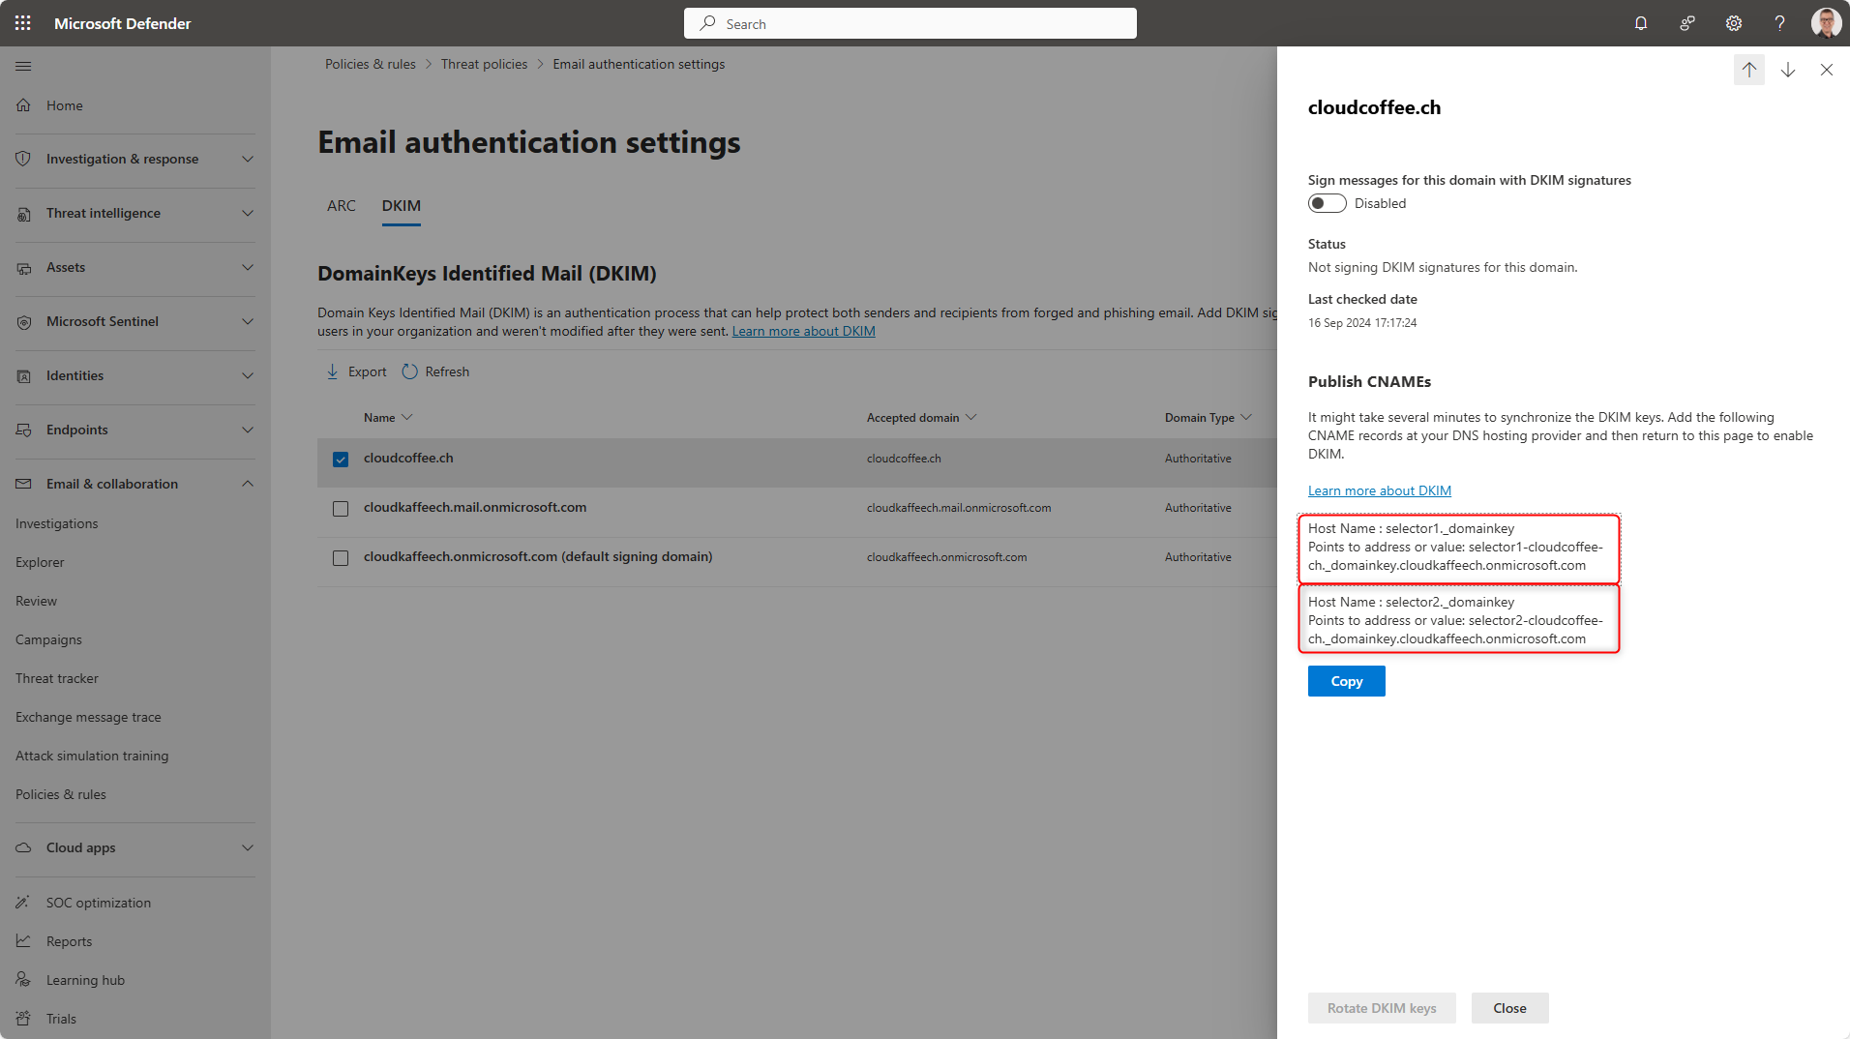
Task: Uncheck the cloudcoffee.ch row
Action: click(x=340, y=459)
